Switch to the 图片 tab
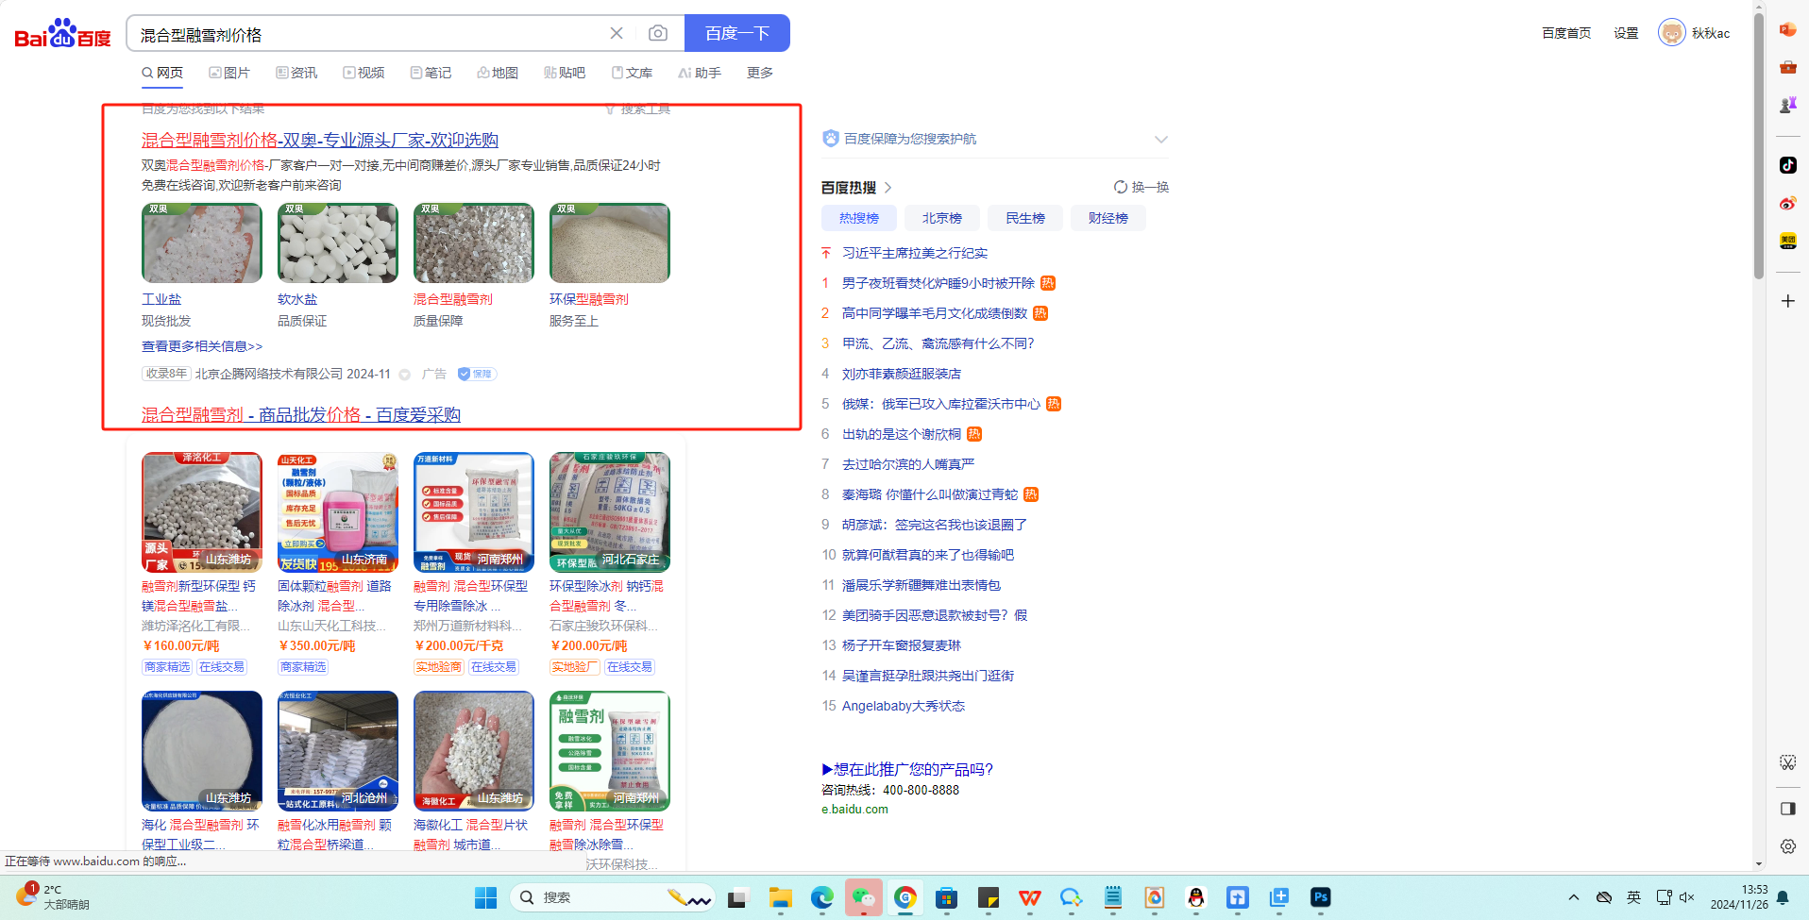The width and height of the screenshot is (1809, 920). (x=229, y=73)
